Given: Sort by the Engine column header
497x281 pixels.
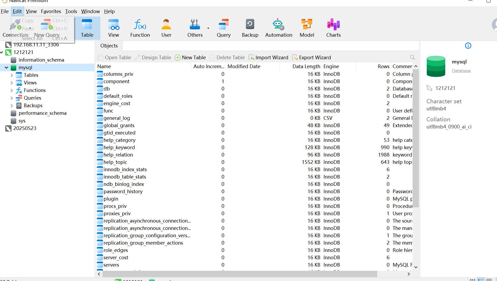Looking at the screenshot, I should coord(339,67).
